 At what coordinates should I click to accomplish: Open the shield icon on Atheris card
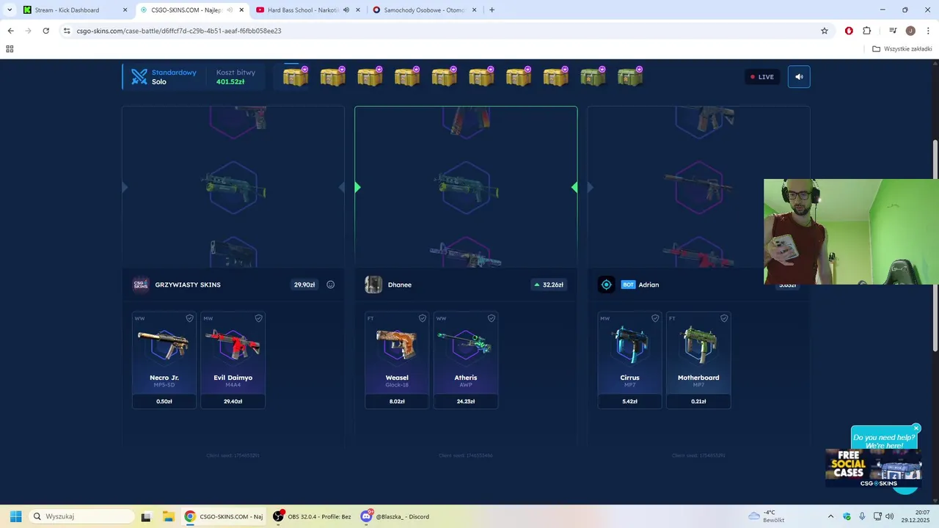(x=492, y=318)
